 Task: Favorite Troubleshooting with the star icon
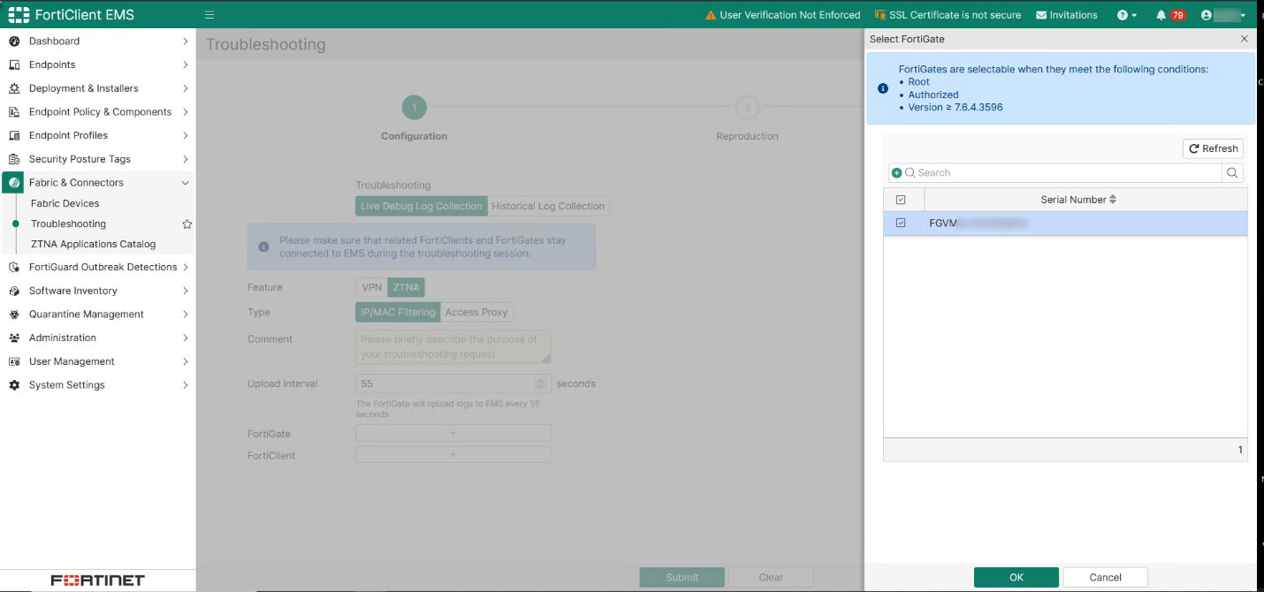pos(187,224)
